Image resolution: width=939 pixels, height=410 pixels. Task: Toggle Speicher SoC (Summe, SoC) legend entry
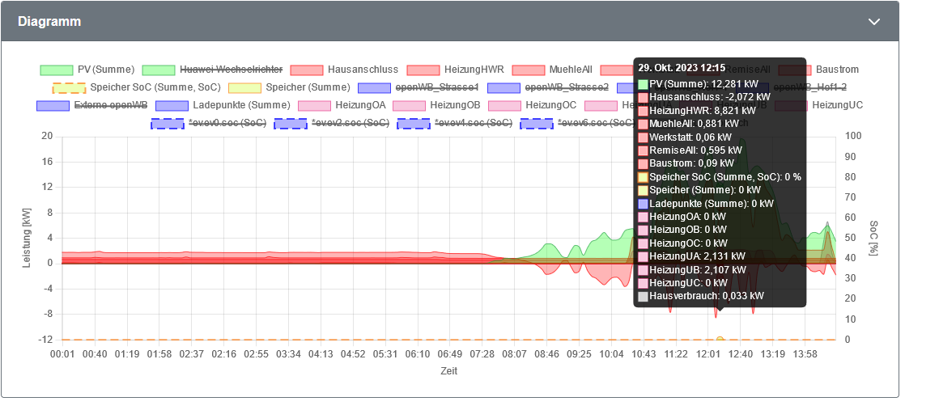click(137, 87)
